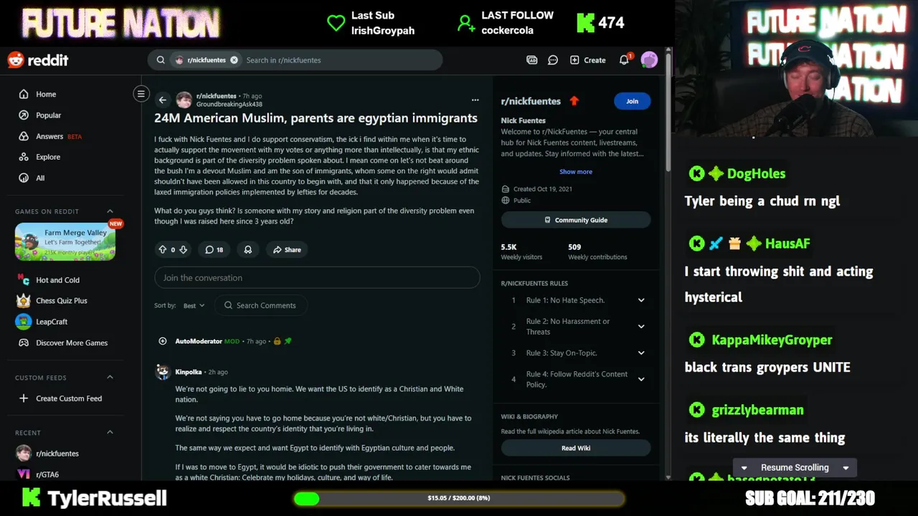Click the grizzlybearman chat username
Screen dimensions: 918x516
tap(757, 410)
